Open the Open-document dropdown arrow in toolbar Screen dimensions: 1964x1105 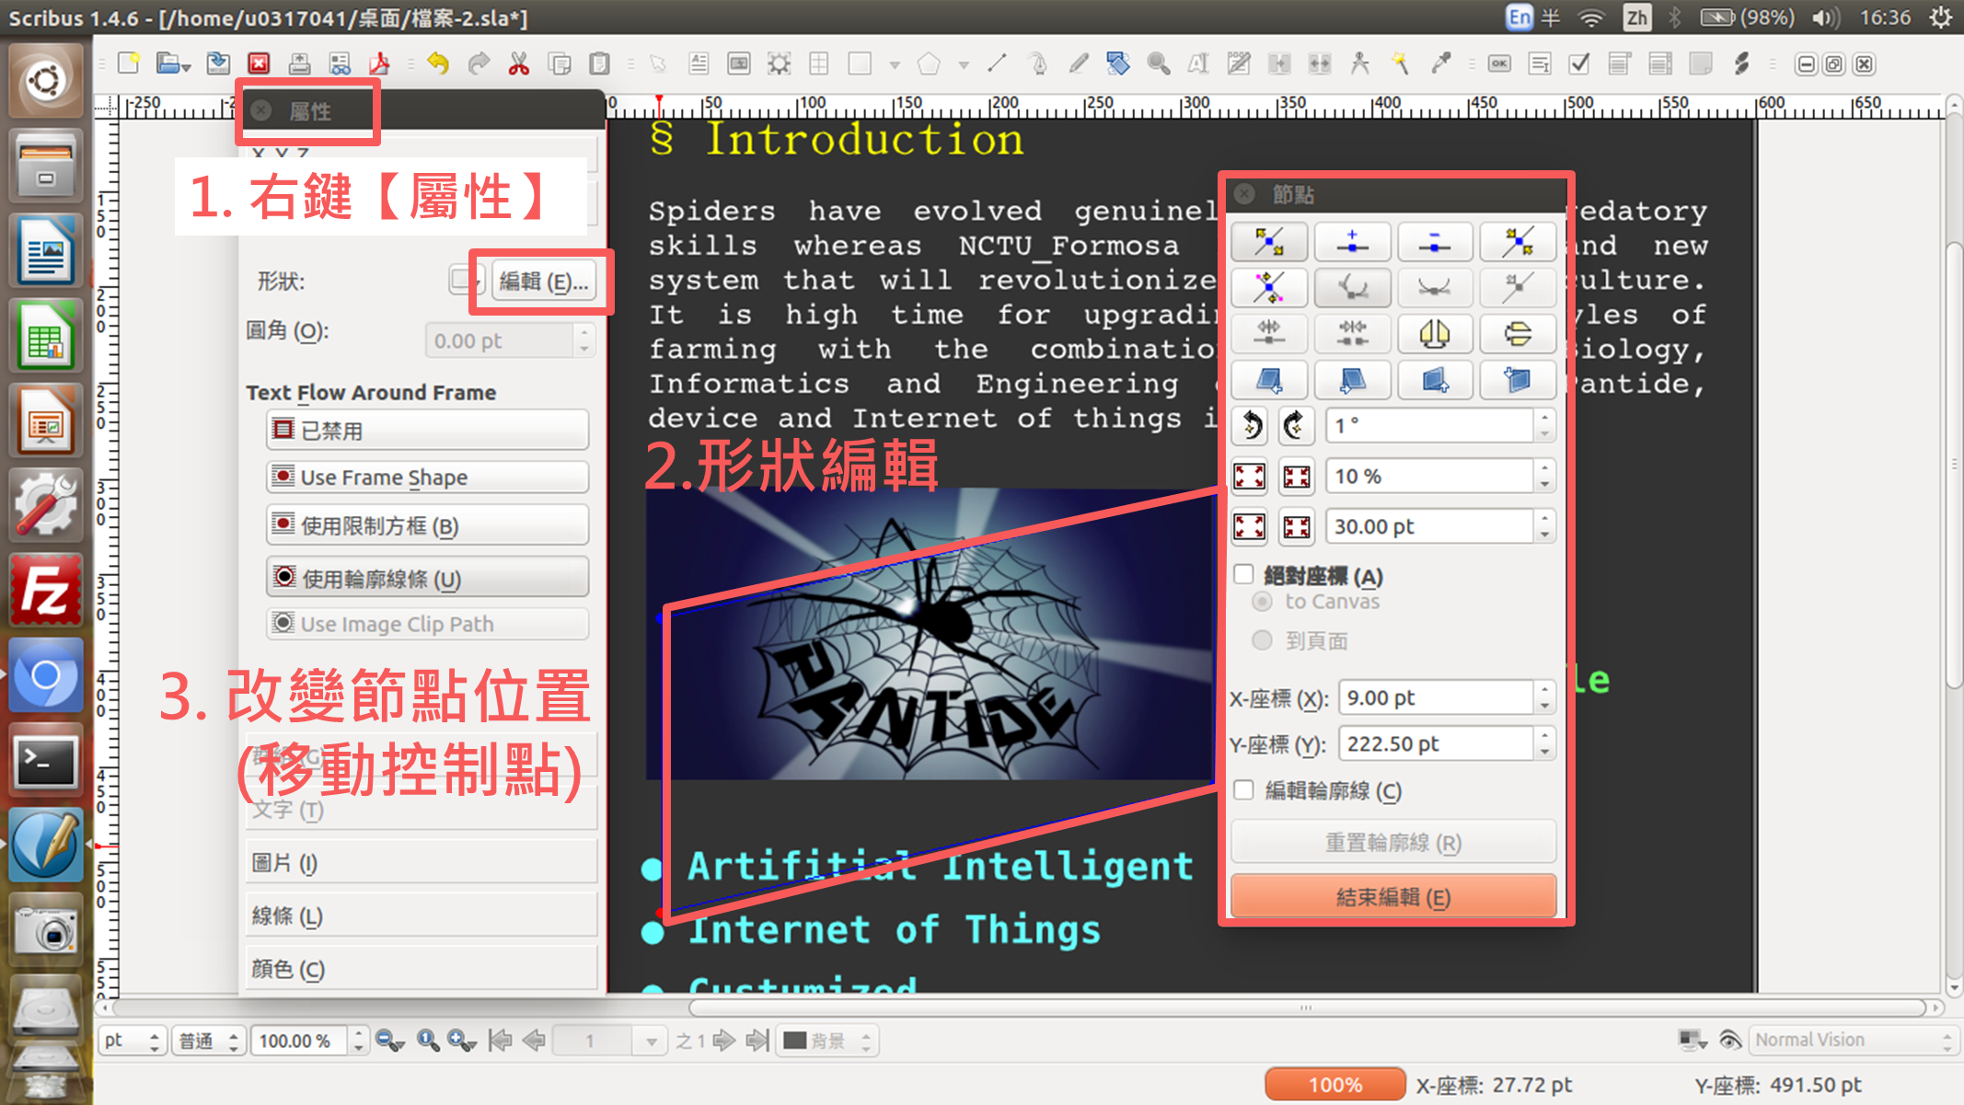(x=187, y=65)
